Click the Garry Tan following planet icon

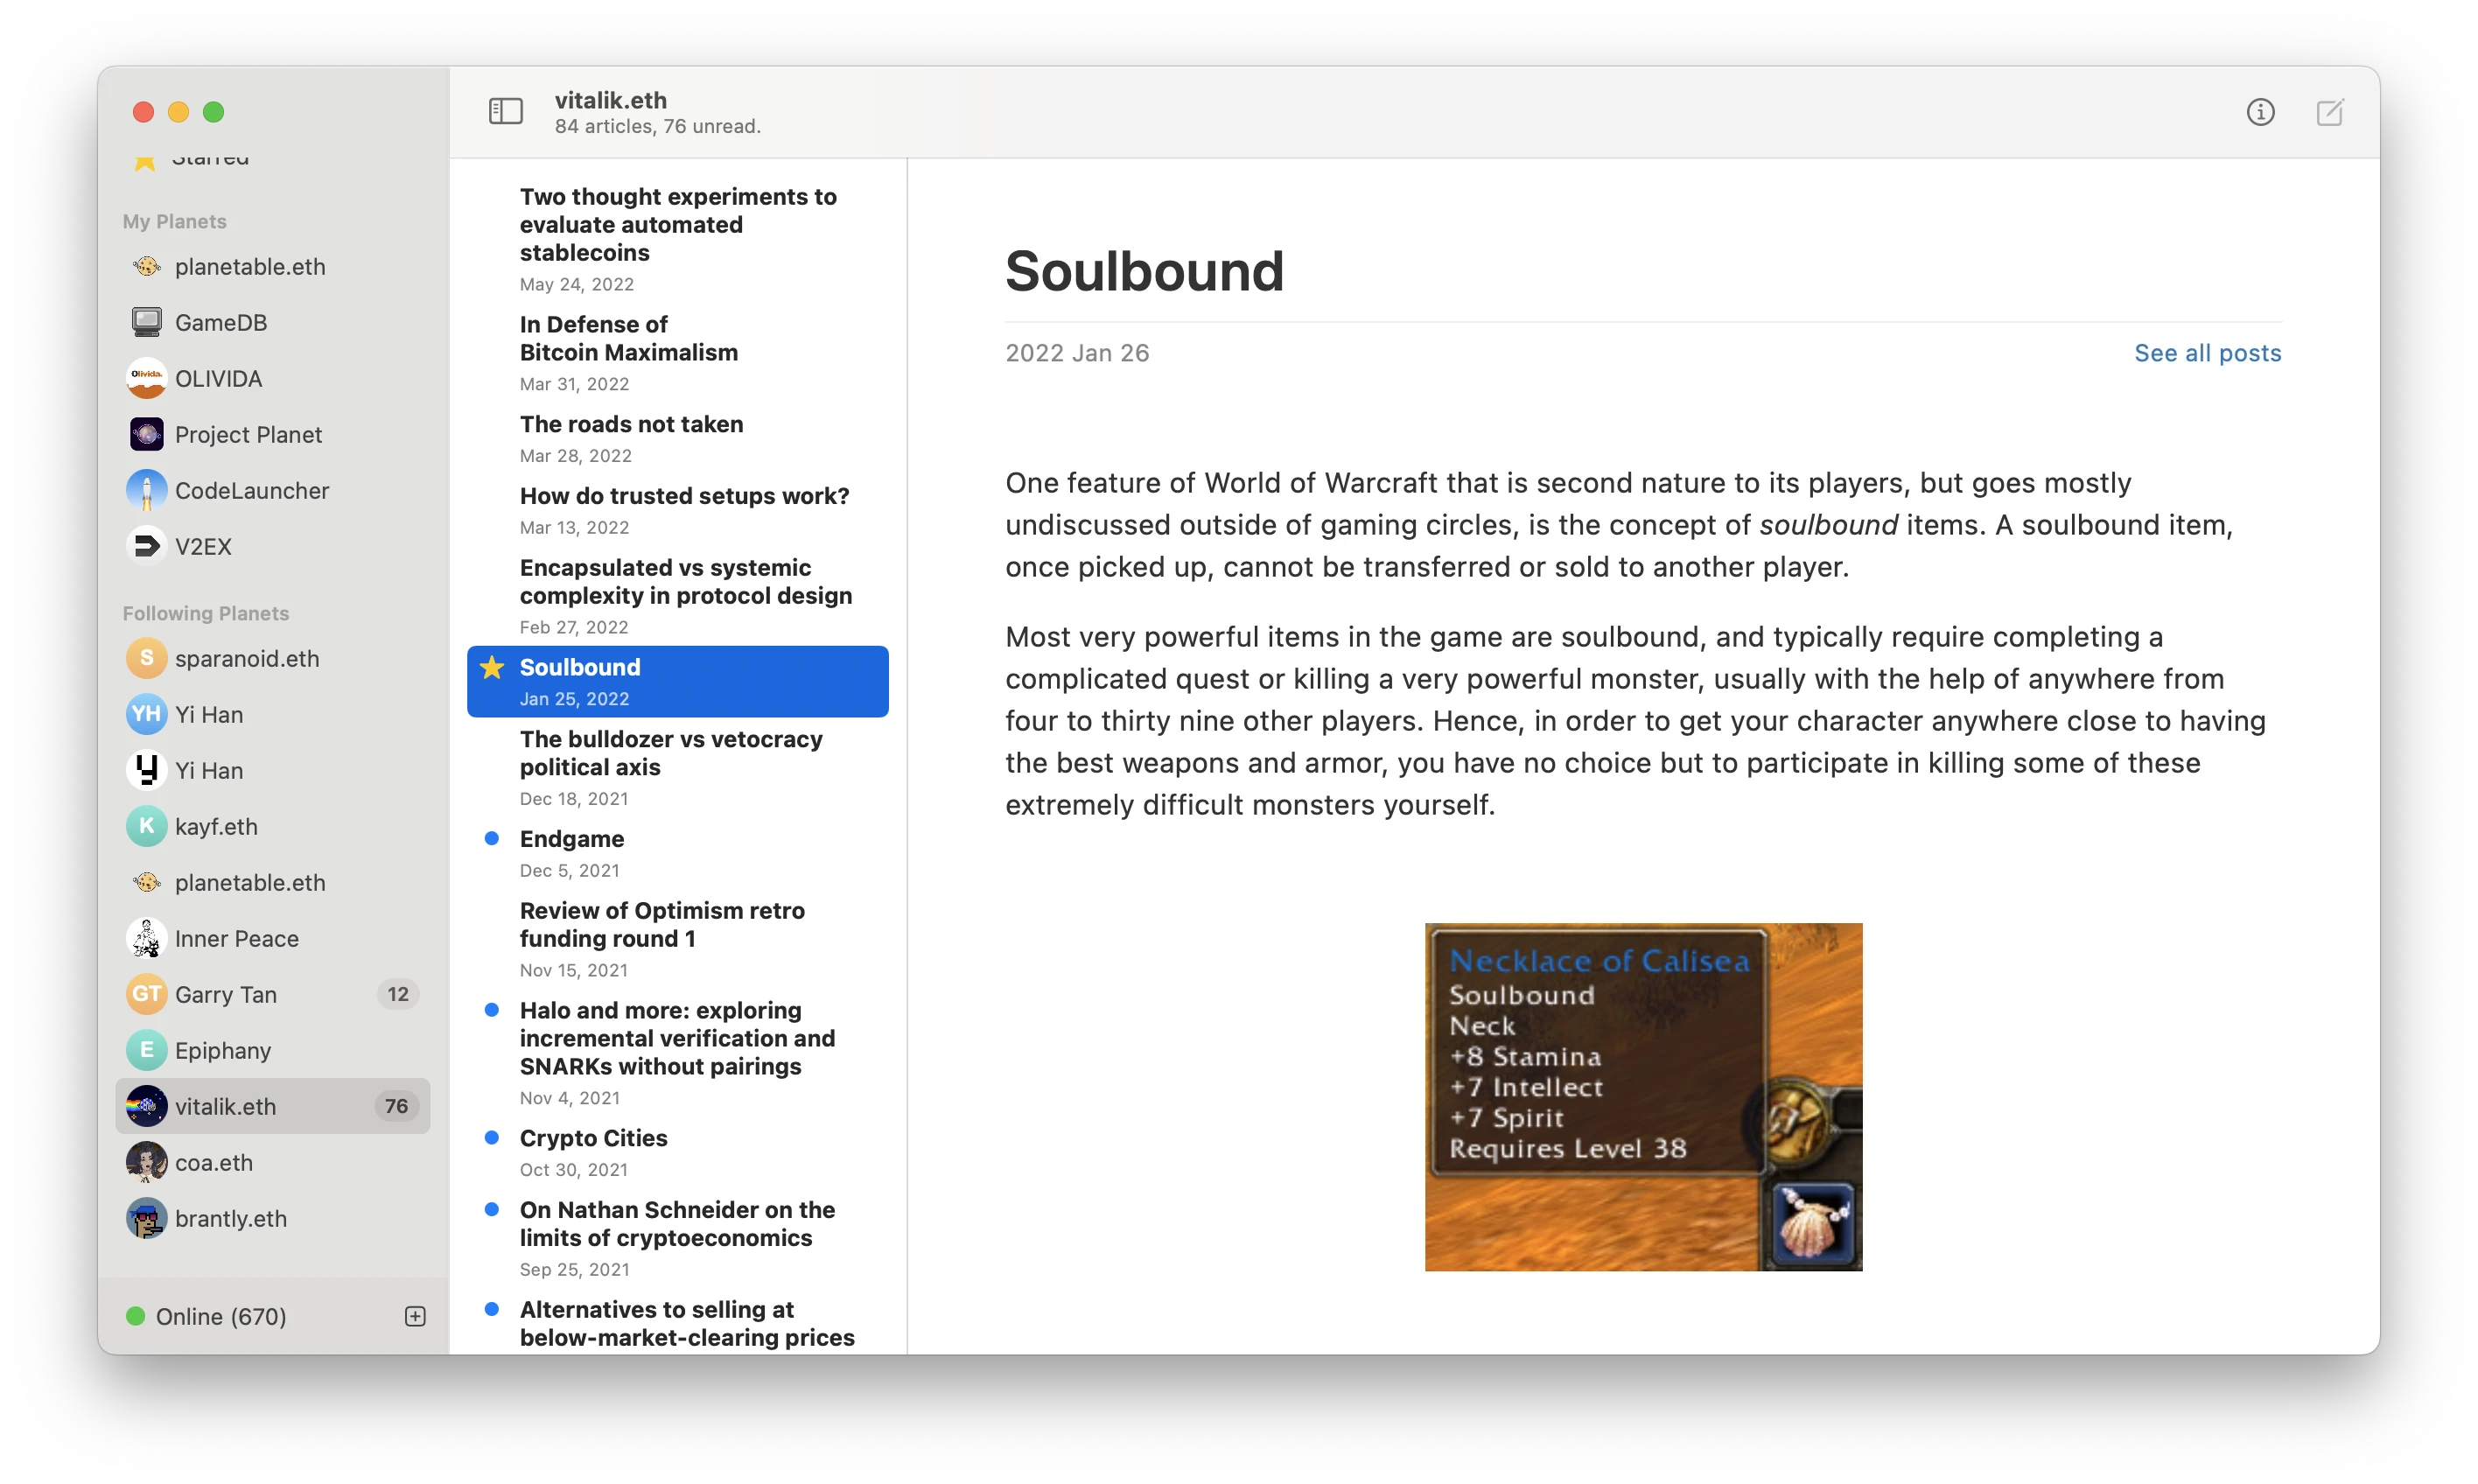coord(145,993)
